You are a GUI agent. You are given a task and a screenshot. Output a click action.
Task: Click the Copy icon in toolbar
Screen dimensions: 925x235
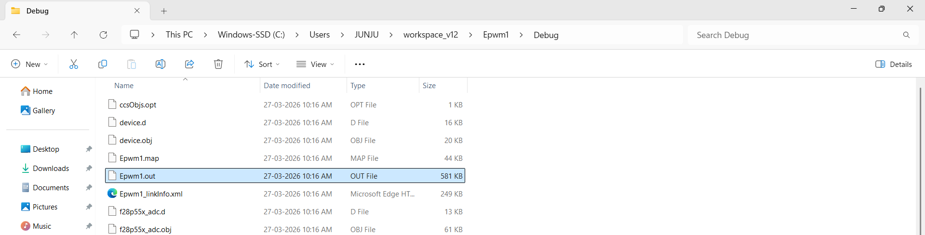click(x=103, y=64)
